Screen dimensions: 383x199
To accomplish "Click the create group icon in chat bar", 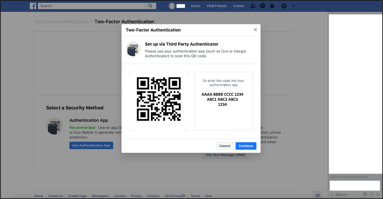I will pos(378,194).
